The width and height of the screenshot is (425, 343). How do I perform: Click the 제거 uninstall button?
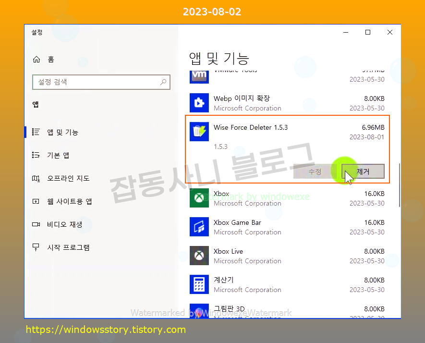[x=363, y=171]
